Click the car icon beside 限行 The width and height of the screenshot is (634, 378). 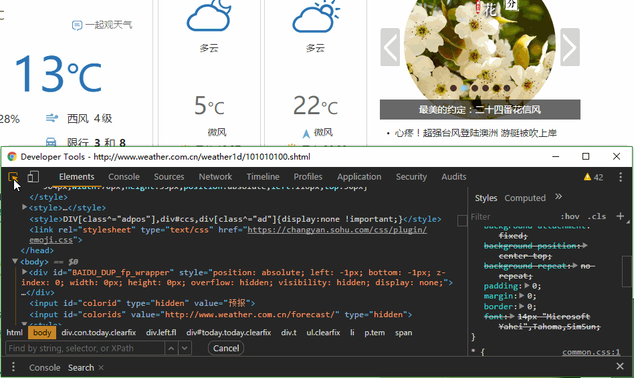pyautogui.click(x=51, y=142)
